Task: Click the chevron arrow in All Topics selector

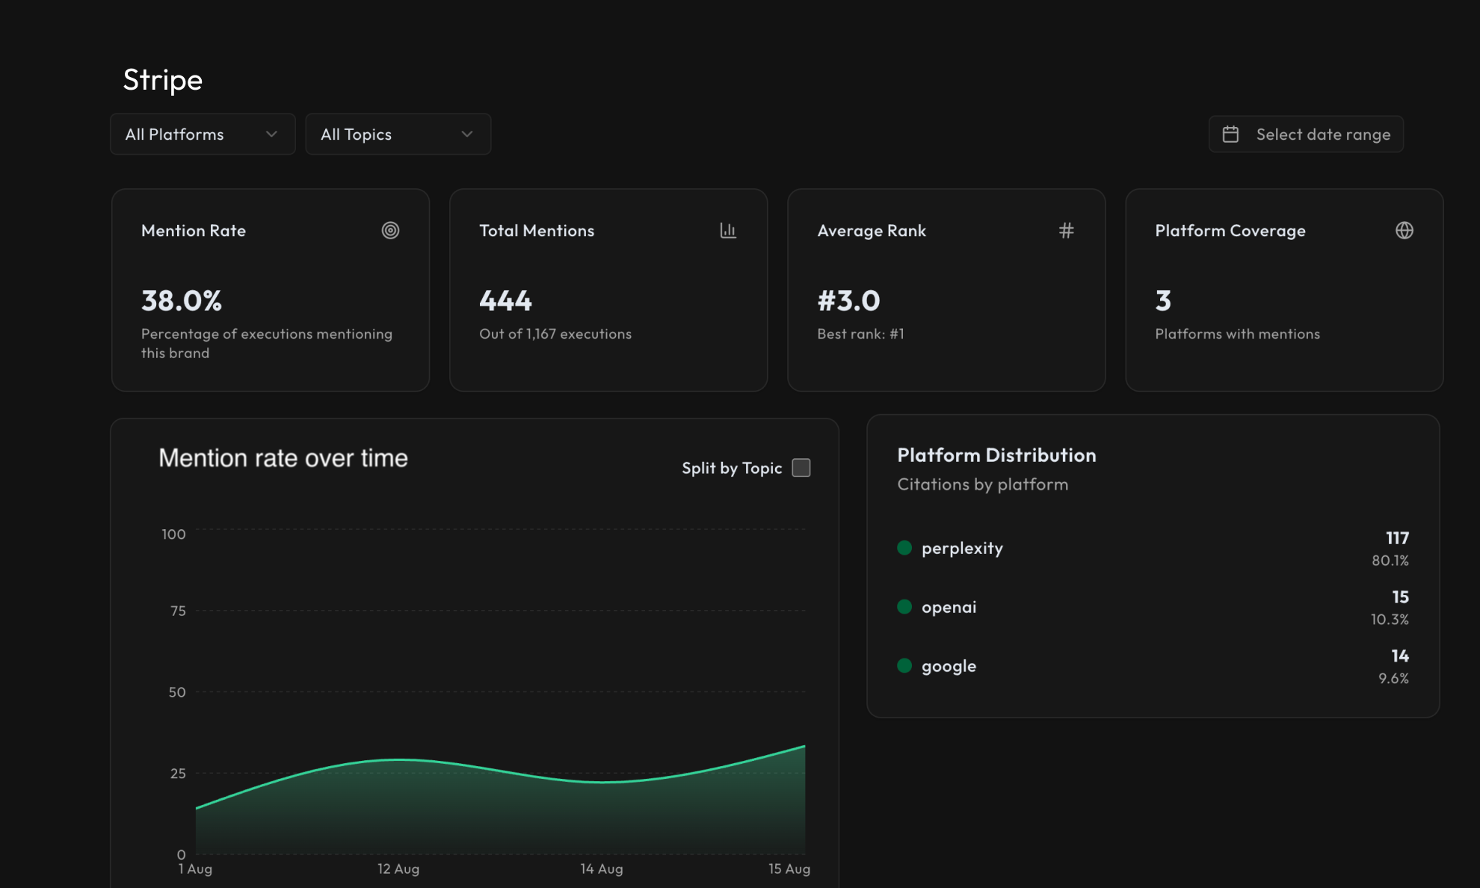Action: point(467,135)
